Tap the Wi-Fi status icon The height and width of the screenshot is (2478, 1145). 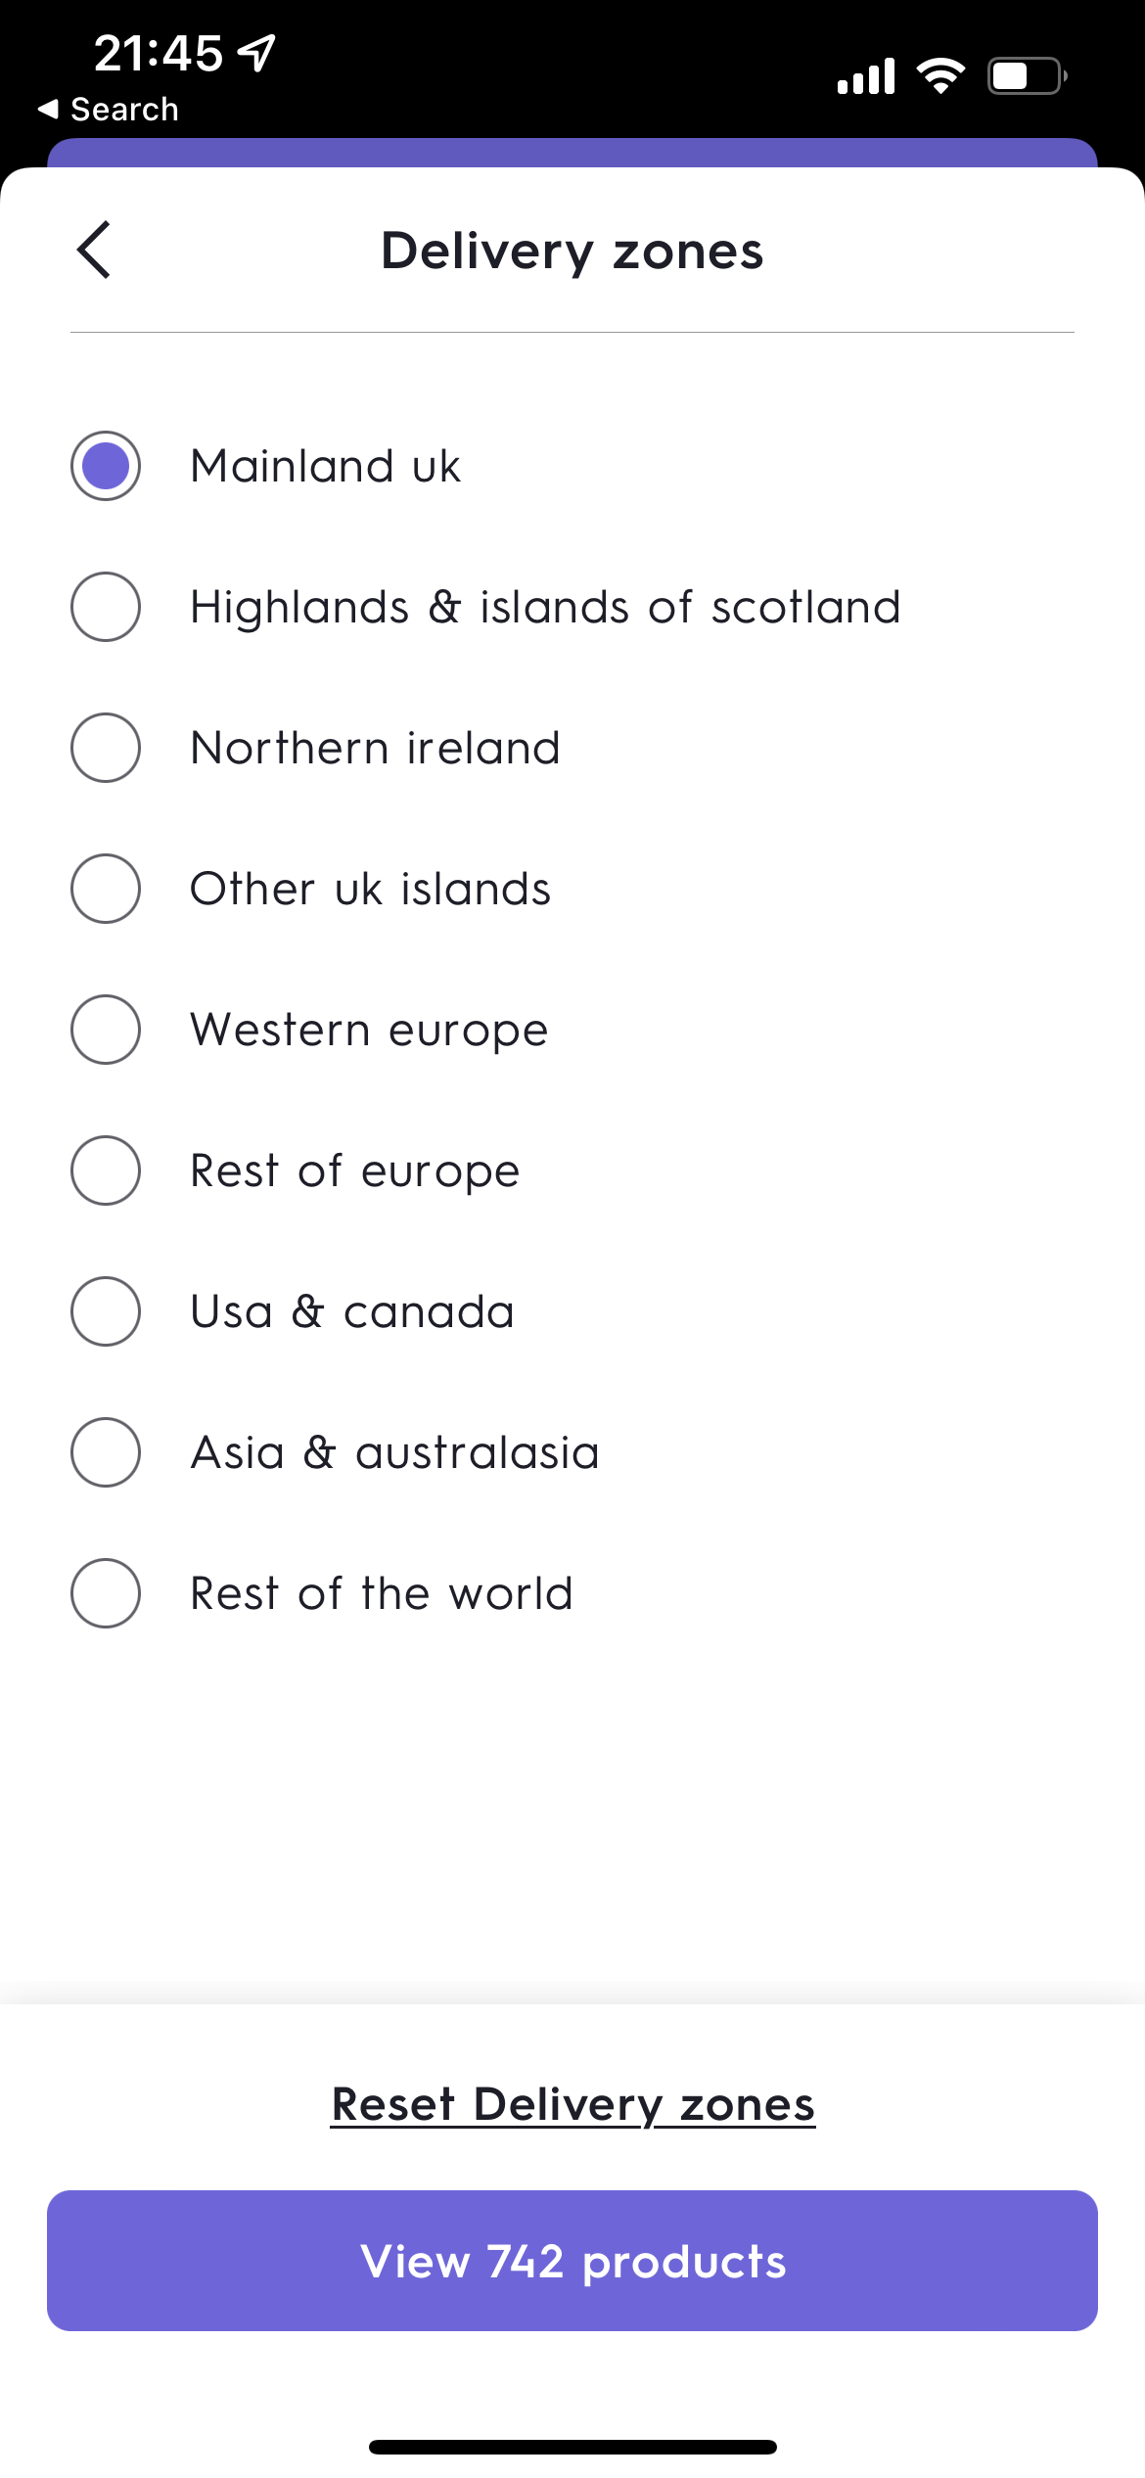tap(940, 75)
